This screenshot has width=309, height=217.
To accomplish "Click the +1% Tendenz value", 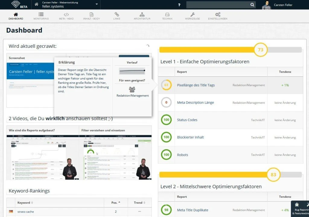I will click(285, 85).
